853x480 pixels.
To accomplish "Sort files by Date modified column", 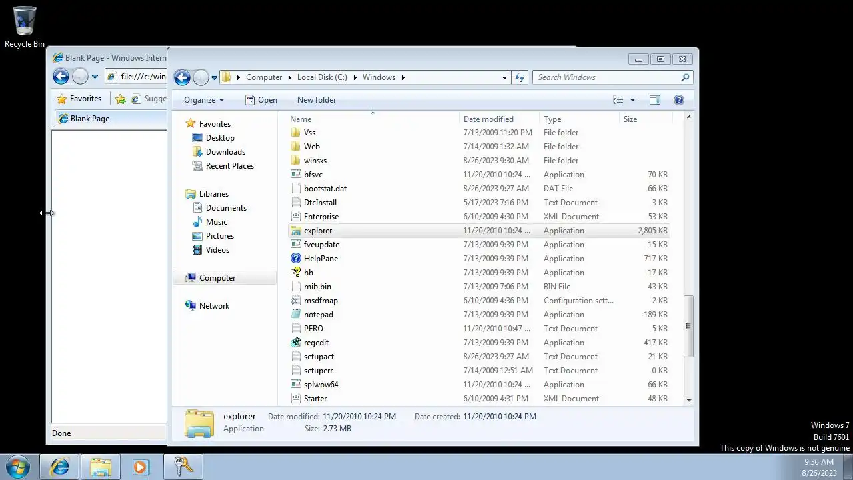I will (x=499, y=119).
